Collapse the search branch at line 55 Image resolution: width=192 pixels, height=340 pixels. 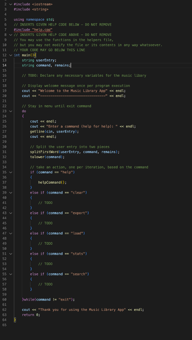[10, 274]
